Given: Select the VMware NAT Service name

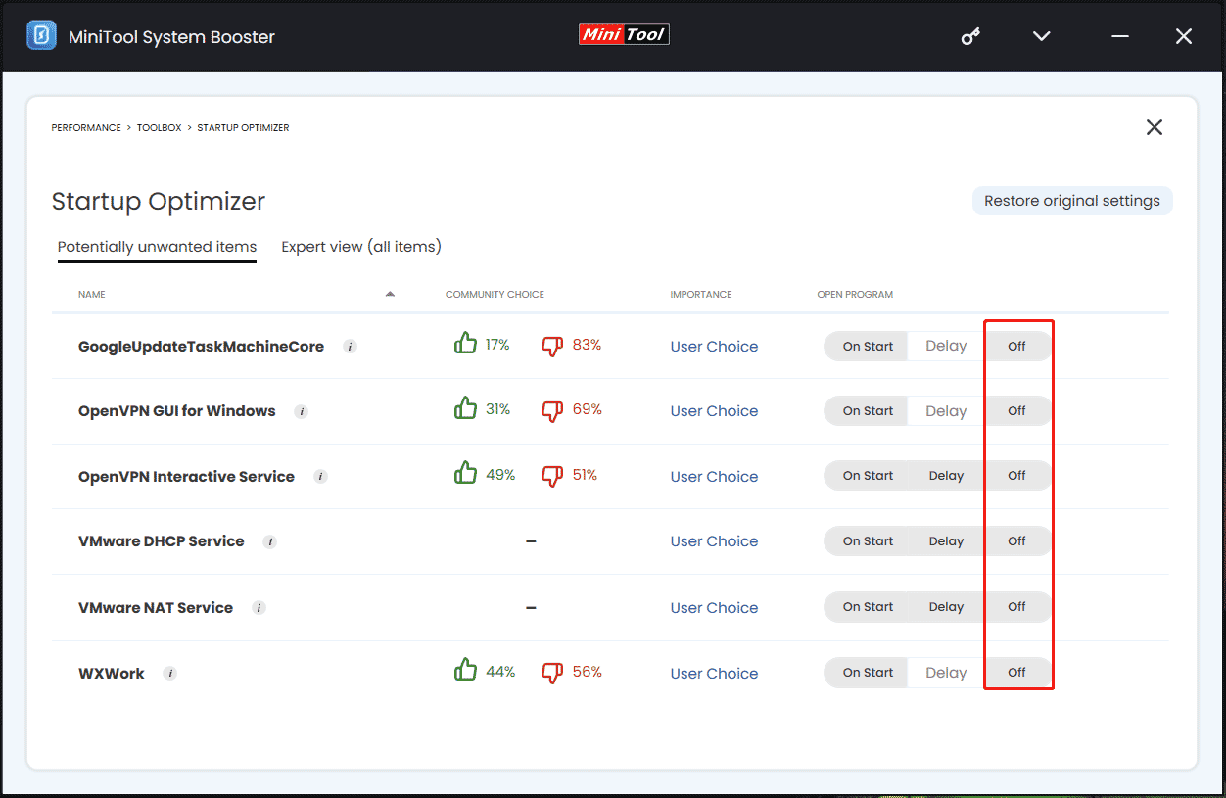Looking at the screenshot, I should pos(156,608).
